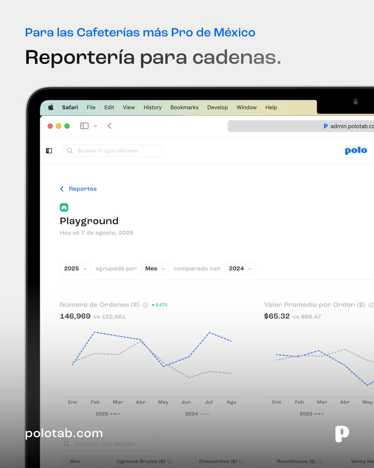Click the 146,969 orders value

(75, 316)
